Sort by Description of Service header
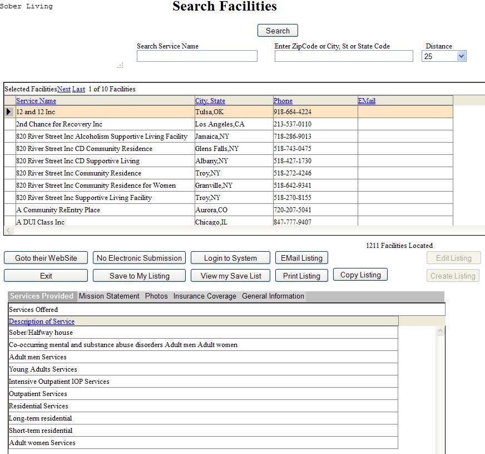The image size is (485, 454). coord(42,321)
